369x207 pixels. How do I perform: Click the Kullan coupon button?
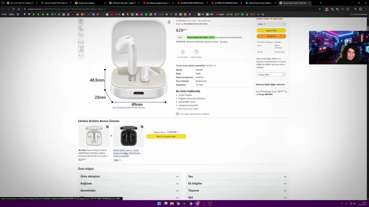coord(180,37)
